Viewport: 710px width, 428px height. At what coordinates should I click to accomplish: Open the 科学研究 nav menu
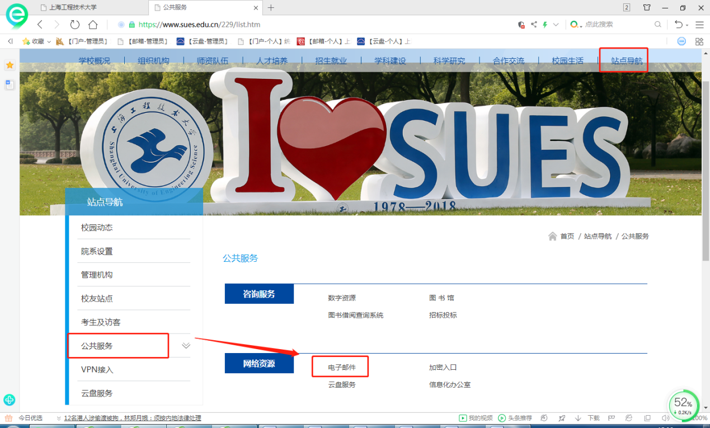pyautogui.click(x=449, y=61)
